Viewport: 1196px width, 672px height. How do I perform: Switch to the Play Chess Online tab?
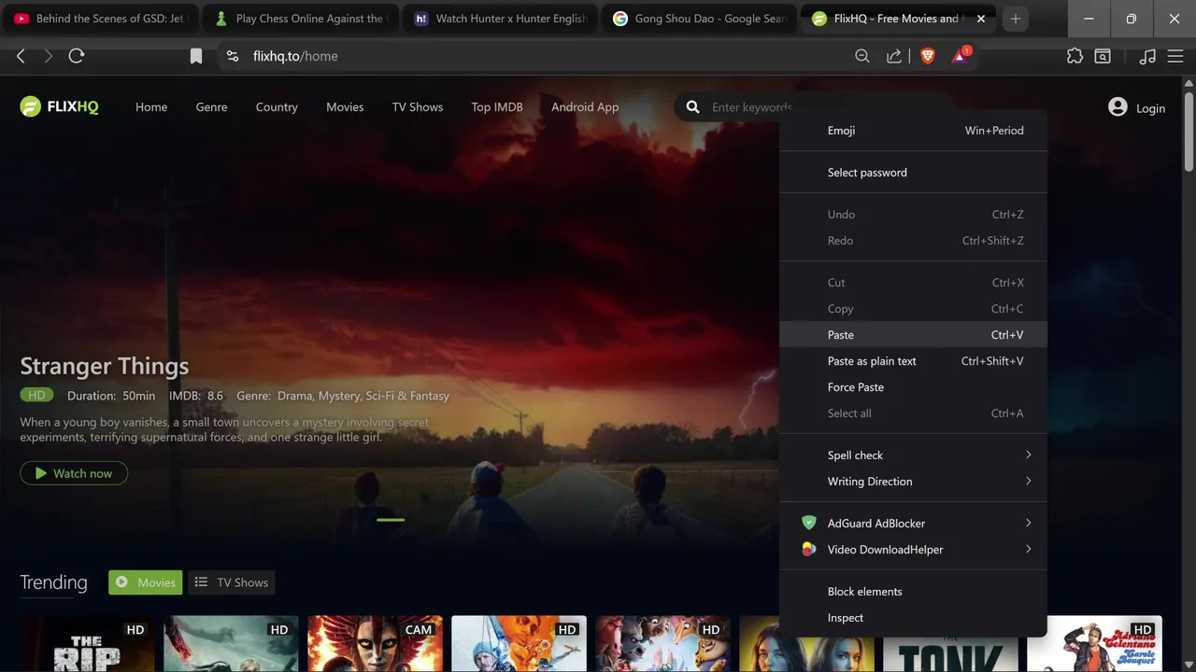299,19
